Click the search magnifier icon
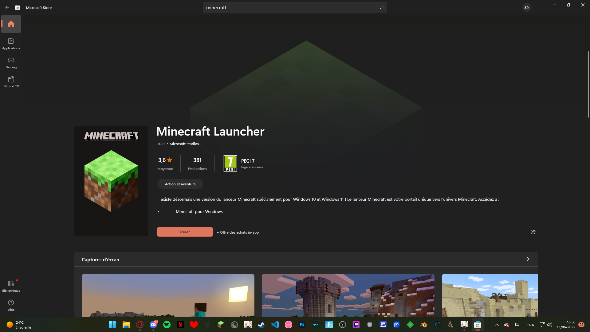The width and height of the screenshot is (590, 332). pos(382,7)
